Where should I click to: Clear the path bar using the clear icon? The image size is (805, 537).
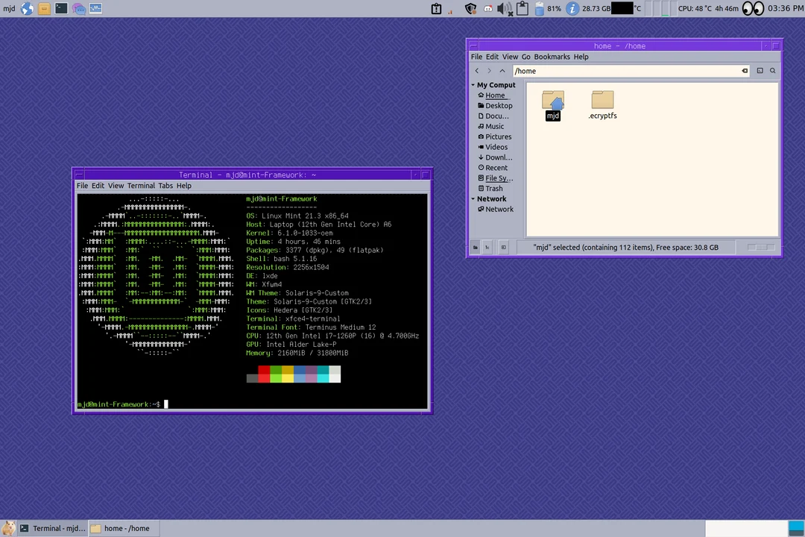click(x=744, y=70)
